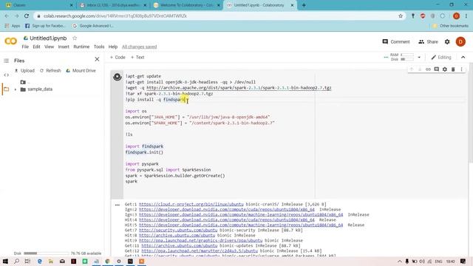
Task: Copy link to cell
Action: coord(428,69)
